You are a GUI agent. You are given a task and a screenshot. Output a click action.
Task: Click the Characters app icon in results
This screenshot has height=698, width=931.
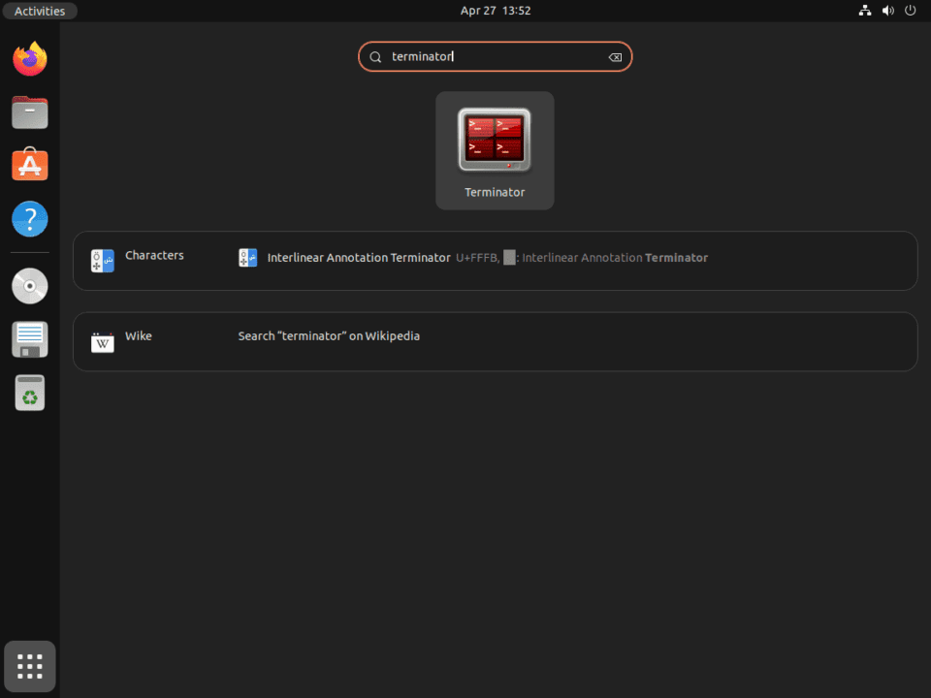click(x=102, y=260)
